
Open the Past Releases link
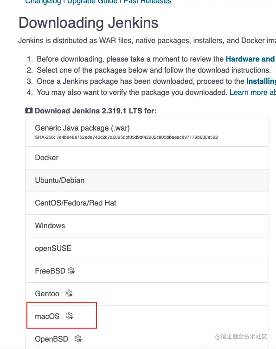click(x=148, y=2)
